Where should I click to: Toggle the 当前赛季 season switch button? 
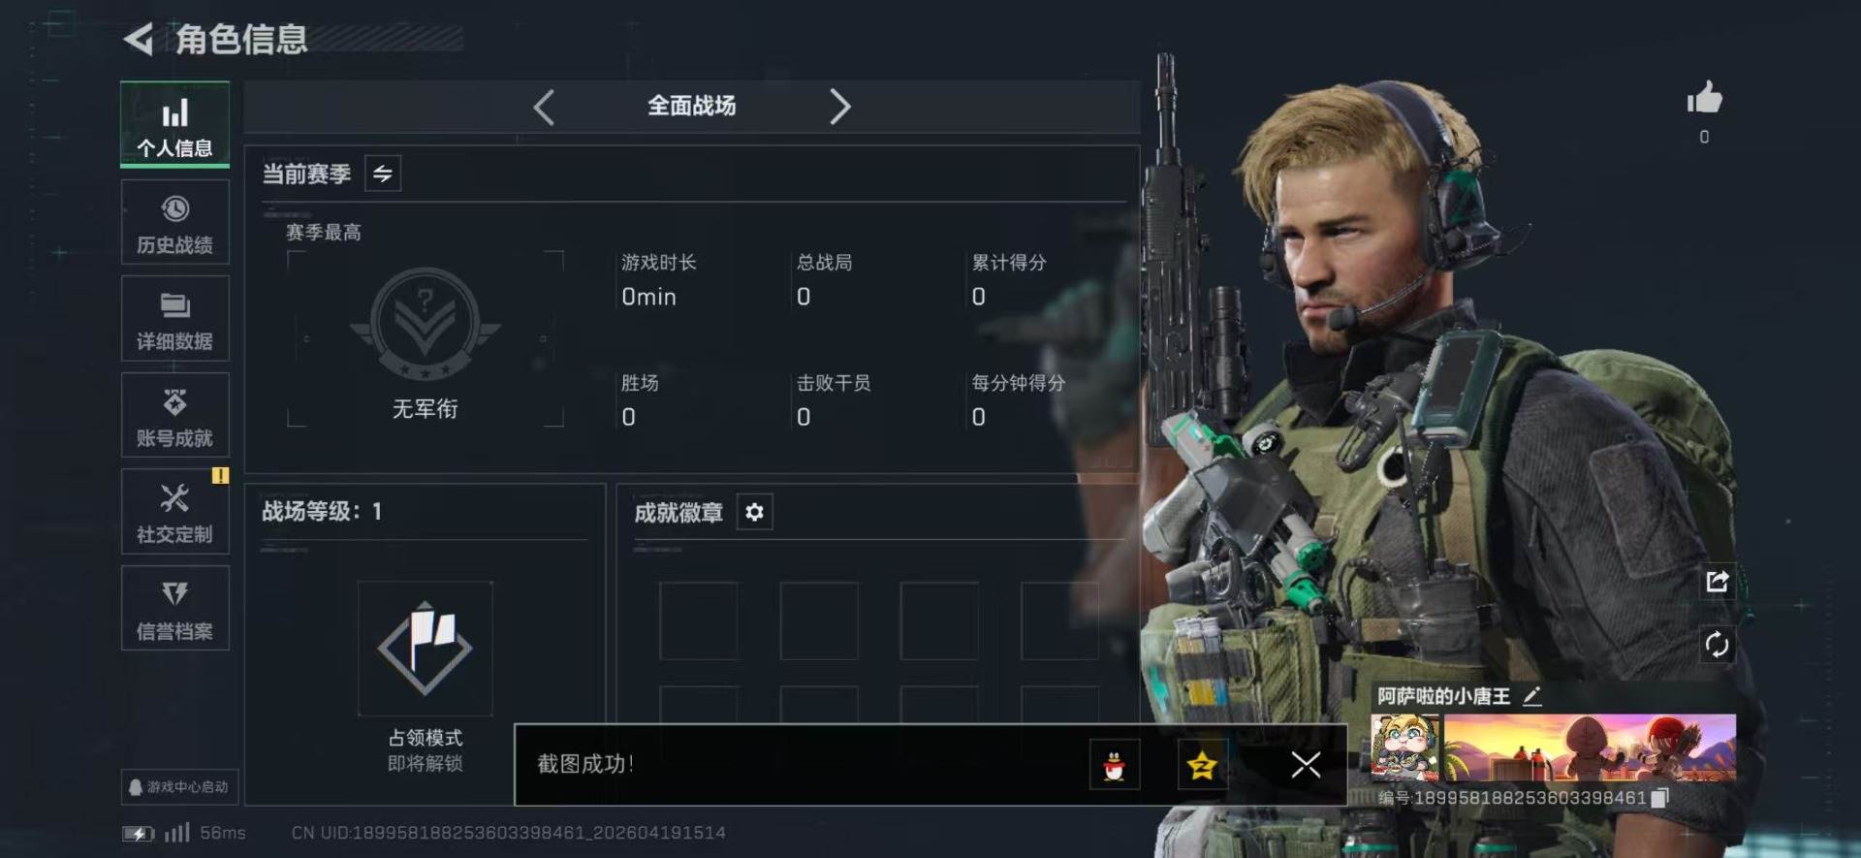(383, 174)
